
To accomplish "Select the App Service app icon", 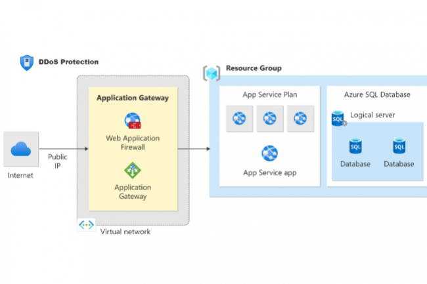I will point(269,154).
